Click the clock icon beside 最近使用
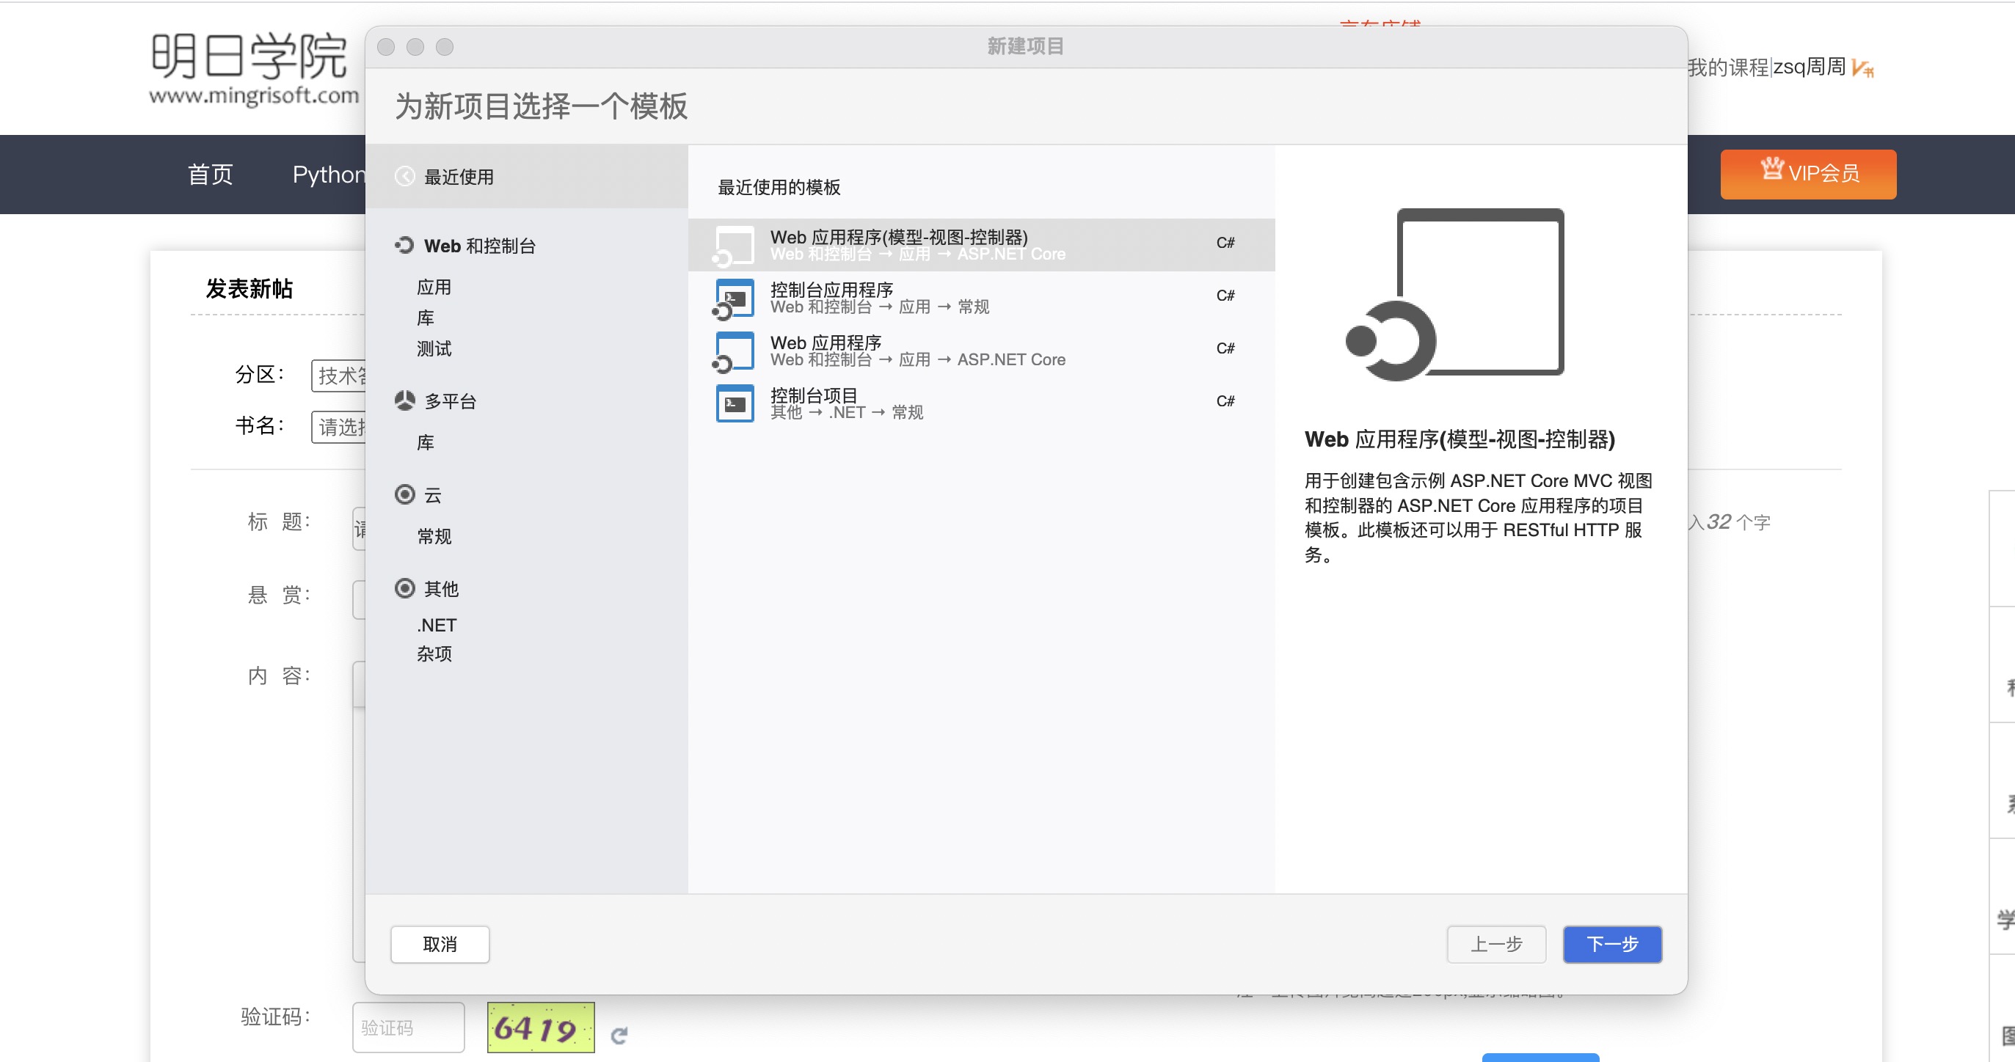Screen dimensions: 2015x1062 [404, 177]
